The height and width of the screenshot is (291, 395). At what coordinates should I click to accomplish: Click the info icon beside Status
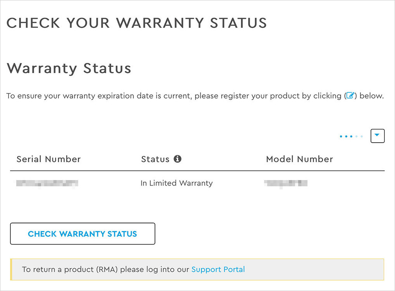[x=177, y=159]
